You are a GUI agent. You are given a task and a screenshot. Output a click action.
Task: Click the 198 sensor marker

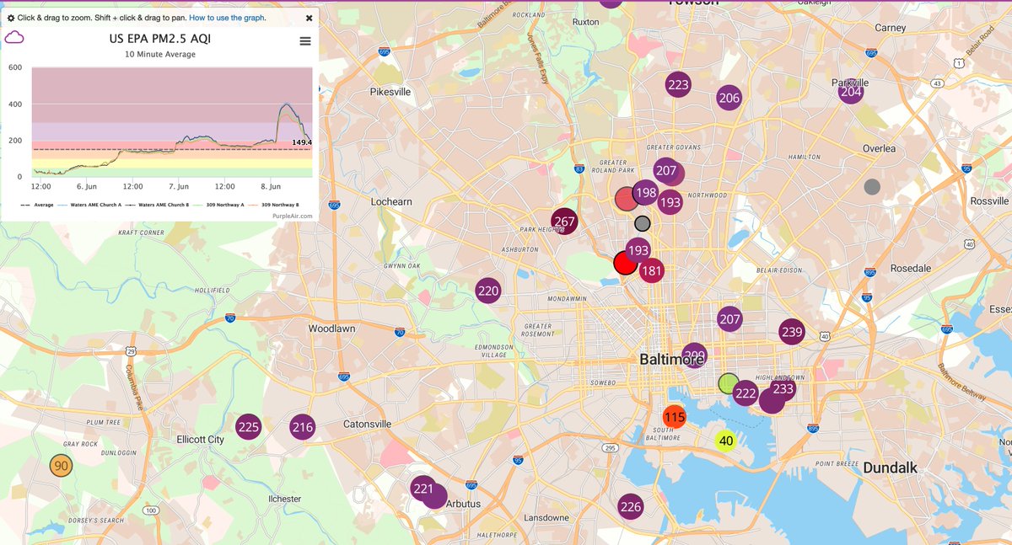coord(646,193)
